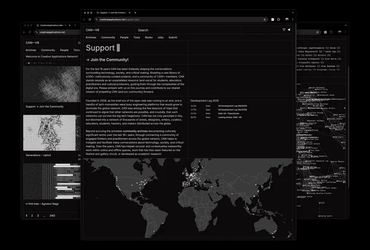Jump to pagination page 340 in left window
370x250 pixels.
52,215
